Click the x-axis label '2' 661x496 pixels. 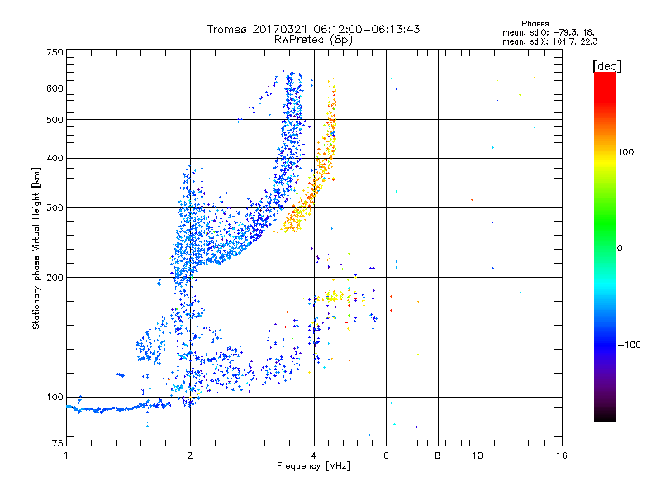(x=190, y=455)
